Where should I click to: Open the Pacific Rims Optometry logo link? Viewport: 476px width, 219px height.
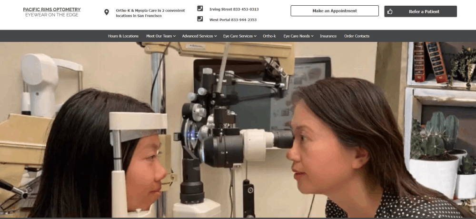click(x=52, y=10)
